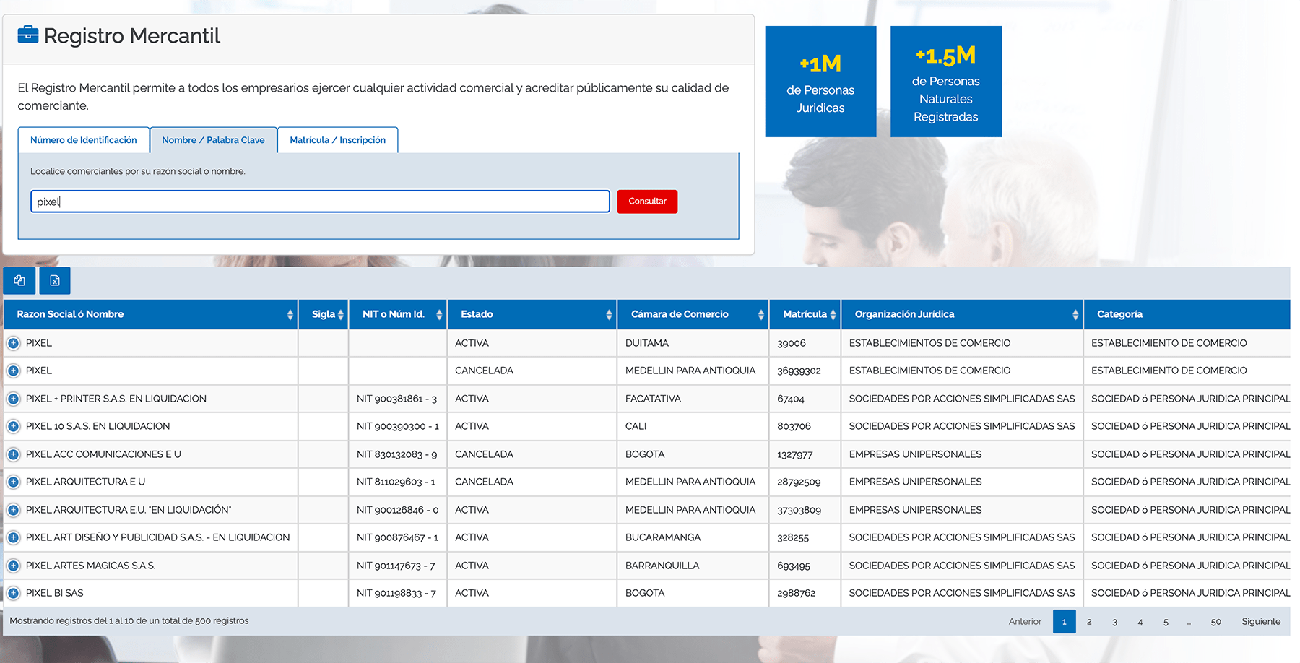Click matrícula '328255' cell
Viewport: 1300px width, 663px height.
point(805,537)
